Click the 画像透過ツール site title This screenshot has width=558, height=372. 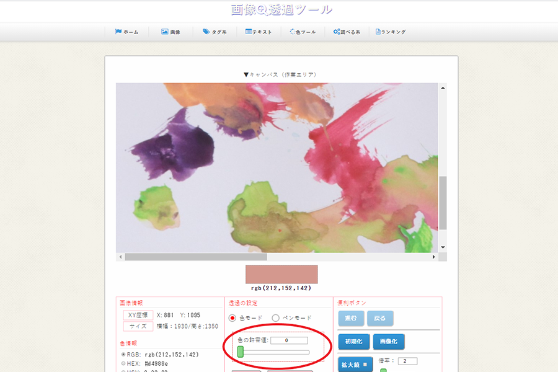pyautogui.click(x=281, y=10)
